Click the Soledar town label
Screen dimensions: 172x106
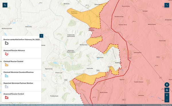click(x=145, y=11)
